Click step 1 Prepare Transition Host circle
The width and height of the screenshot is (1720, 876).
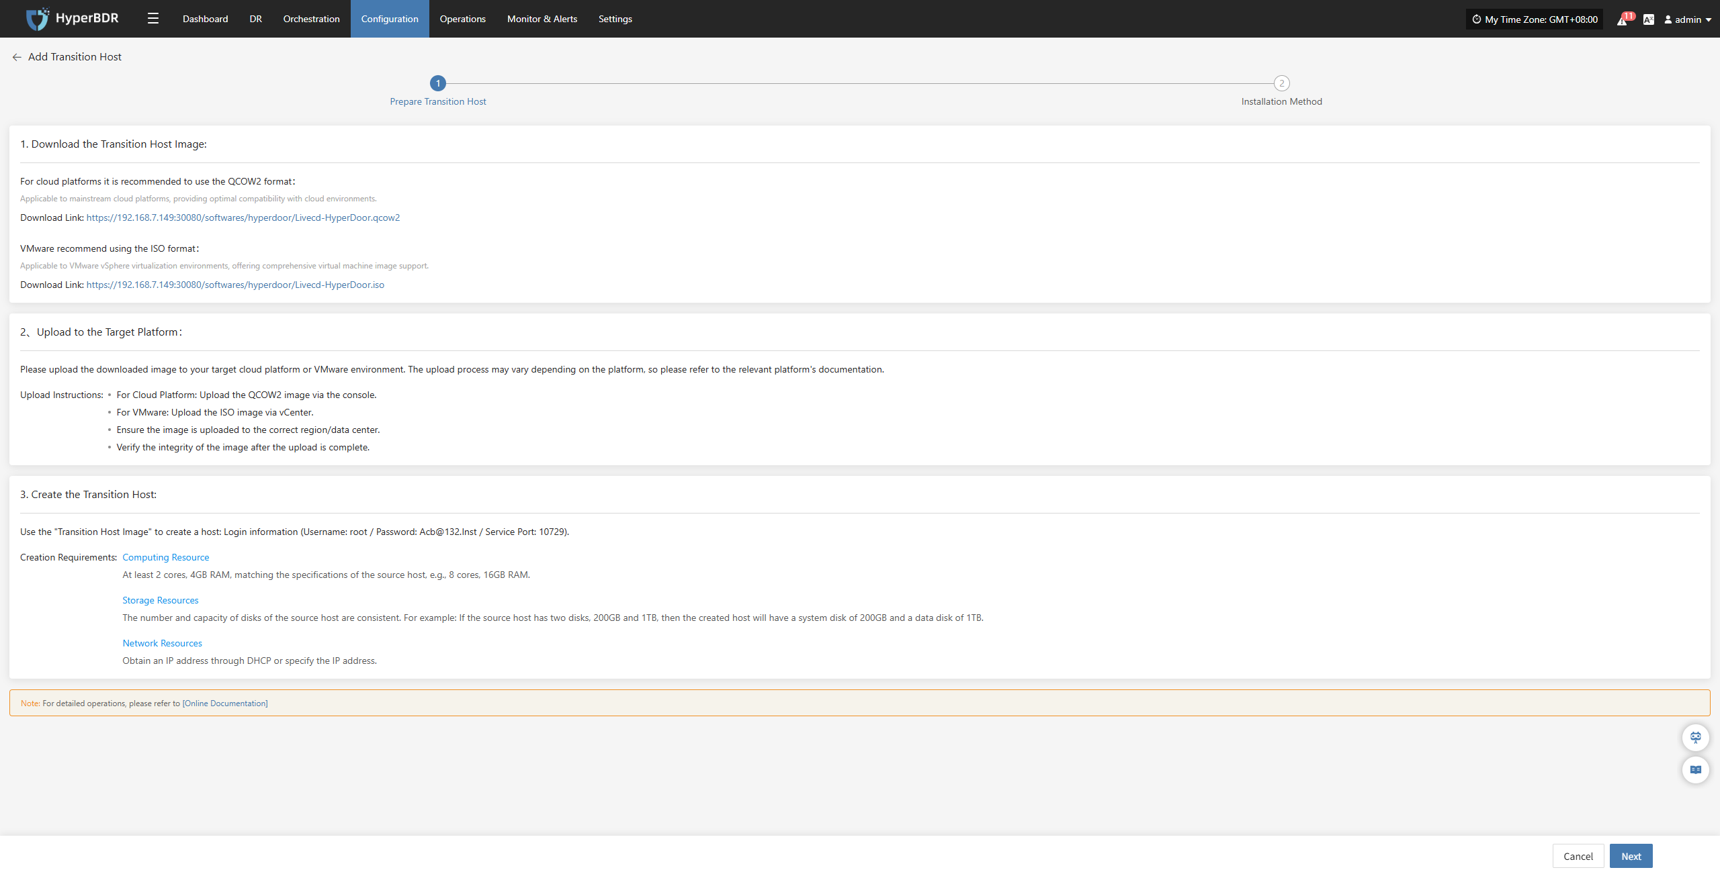click(438, 83)
